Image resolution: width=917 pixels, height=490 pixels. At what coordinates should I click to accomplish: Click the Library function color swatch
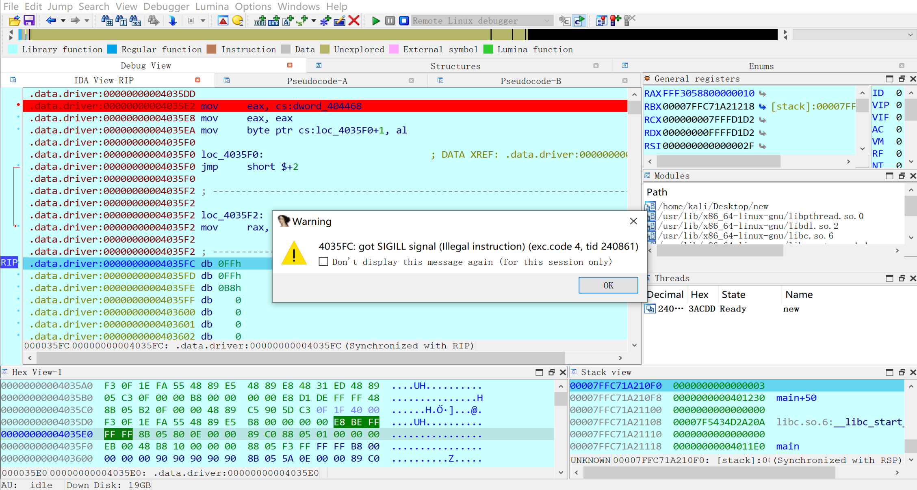(13, 49)
